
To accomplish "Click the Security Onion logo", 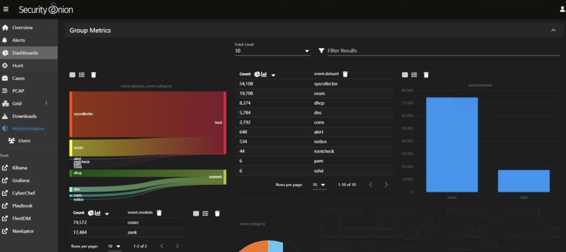I will tap(46, 9).
